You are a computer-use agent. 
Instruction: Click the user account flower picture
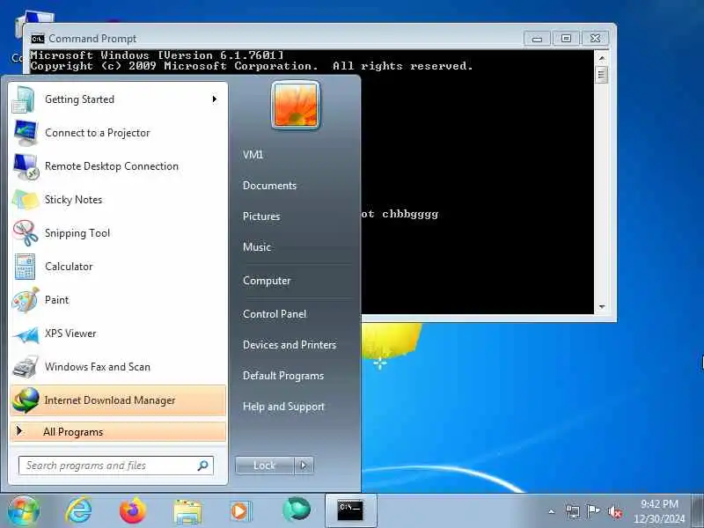[x=296, y=106]
